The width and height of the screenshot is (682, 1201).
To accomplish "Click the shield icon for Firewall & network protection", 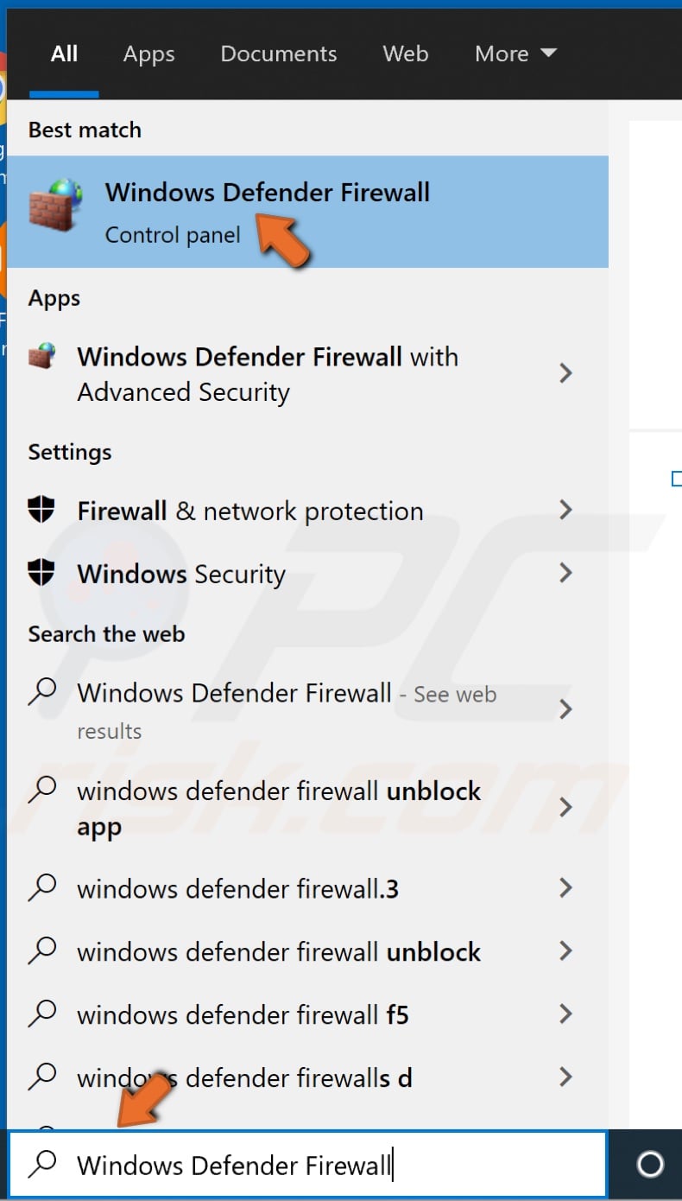I will pos(41,510).
